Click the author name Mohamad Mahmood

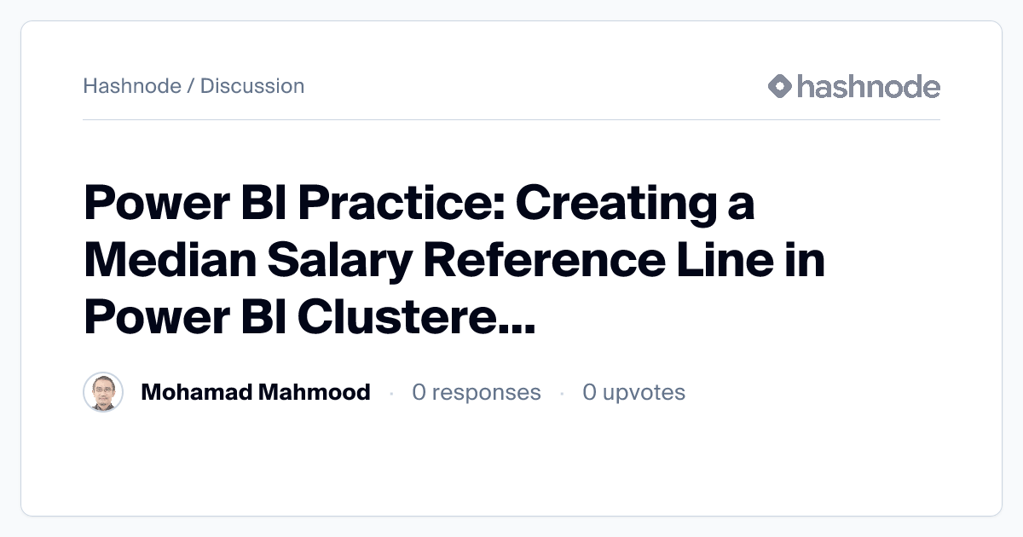(255, 392)
